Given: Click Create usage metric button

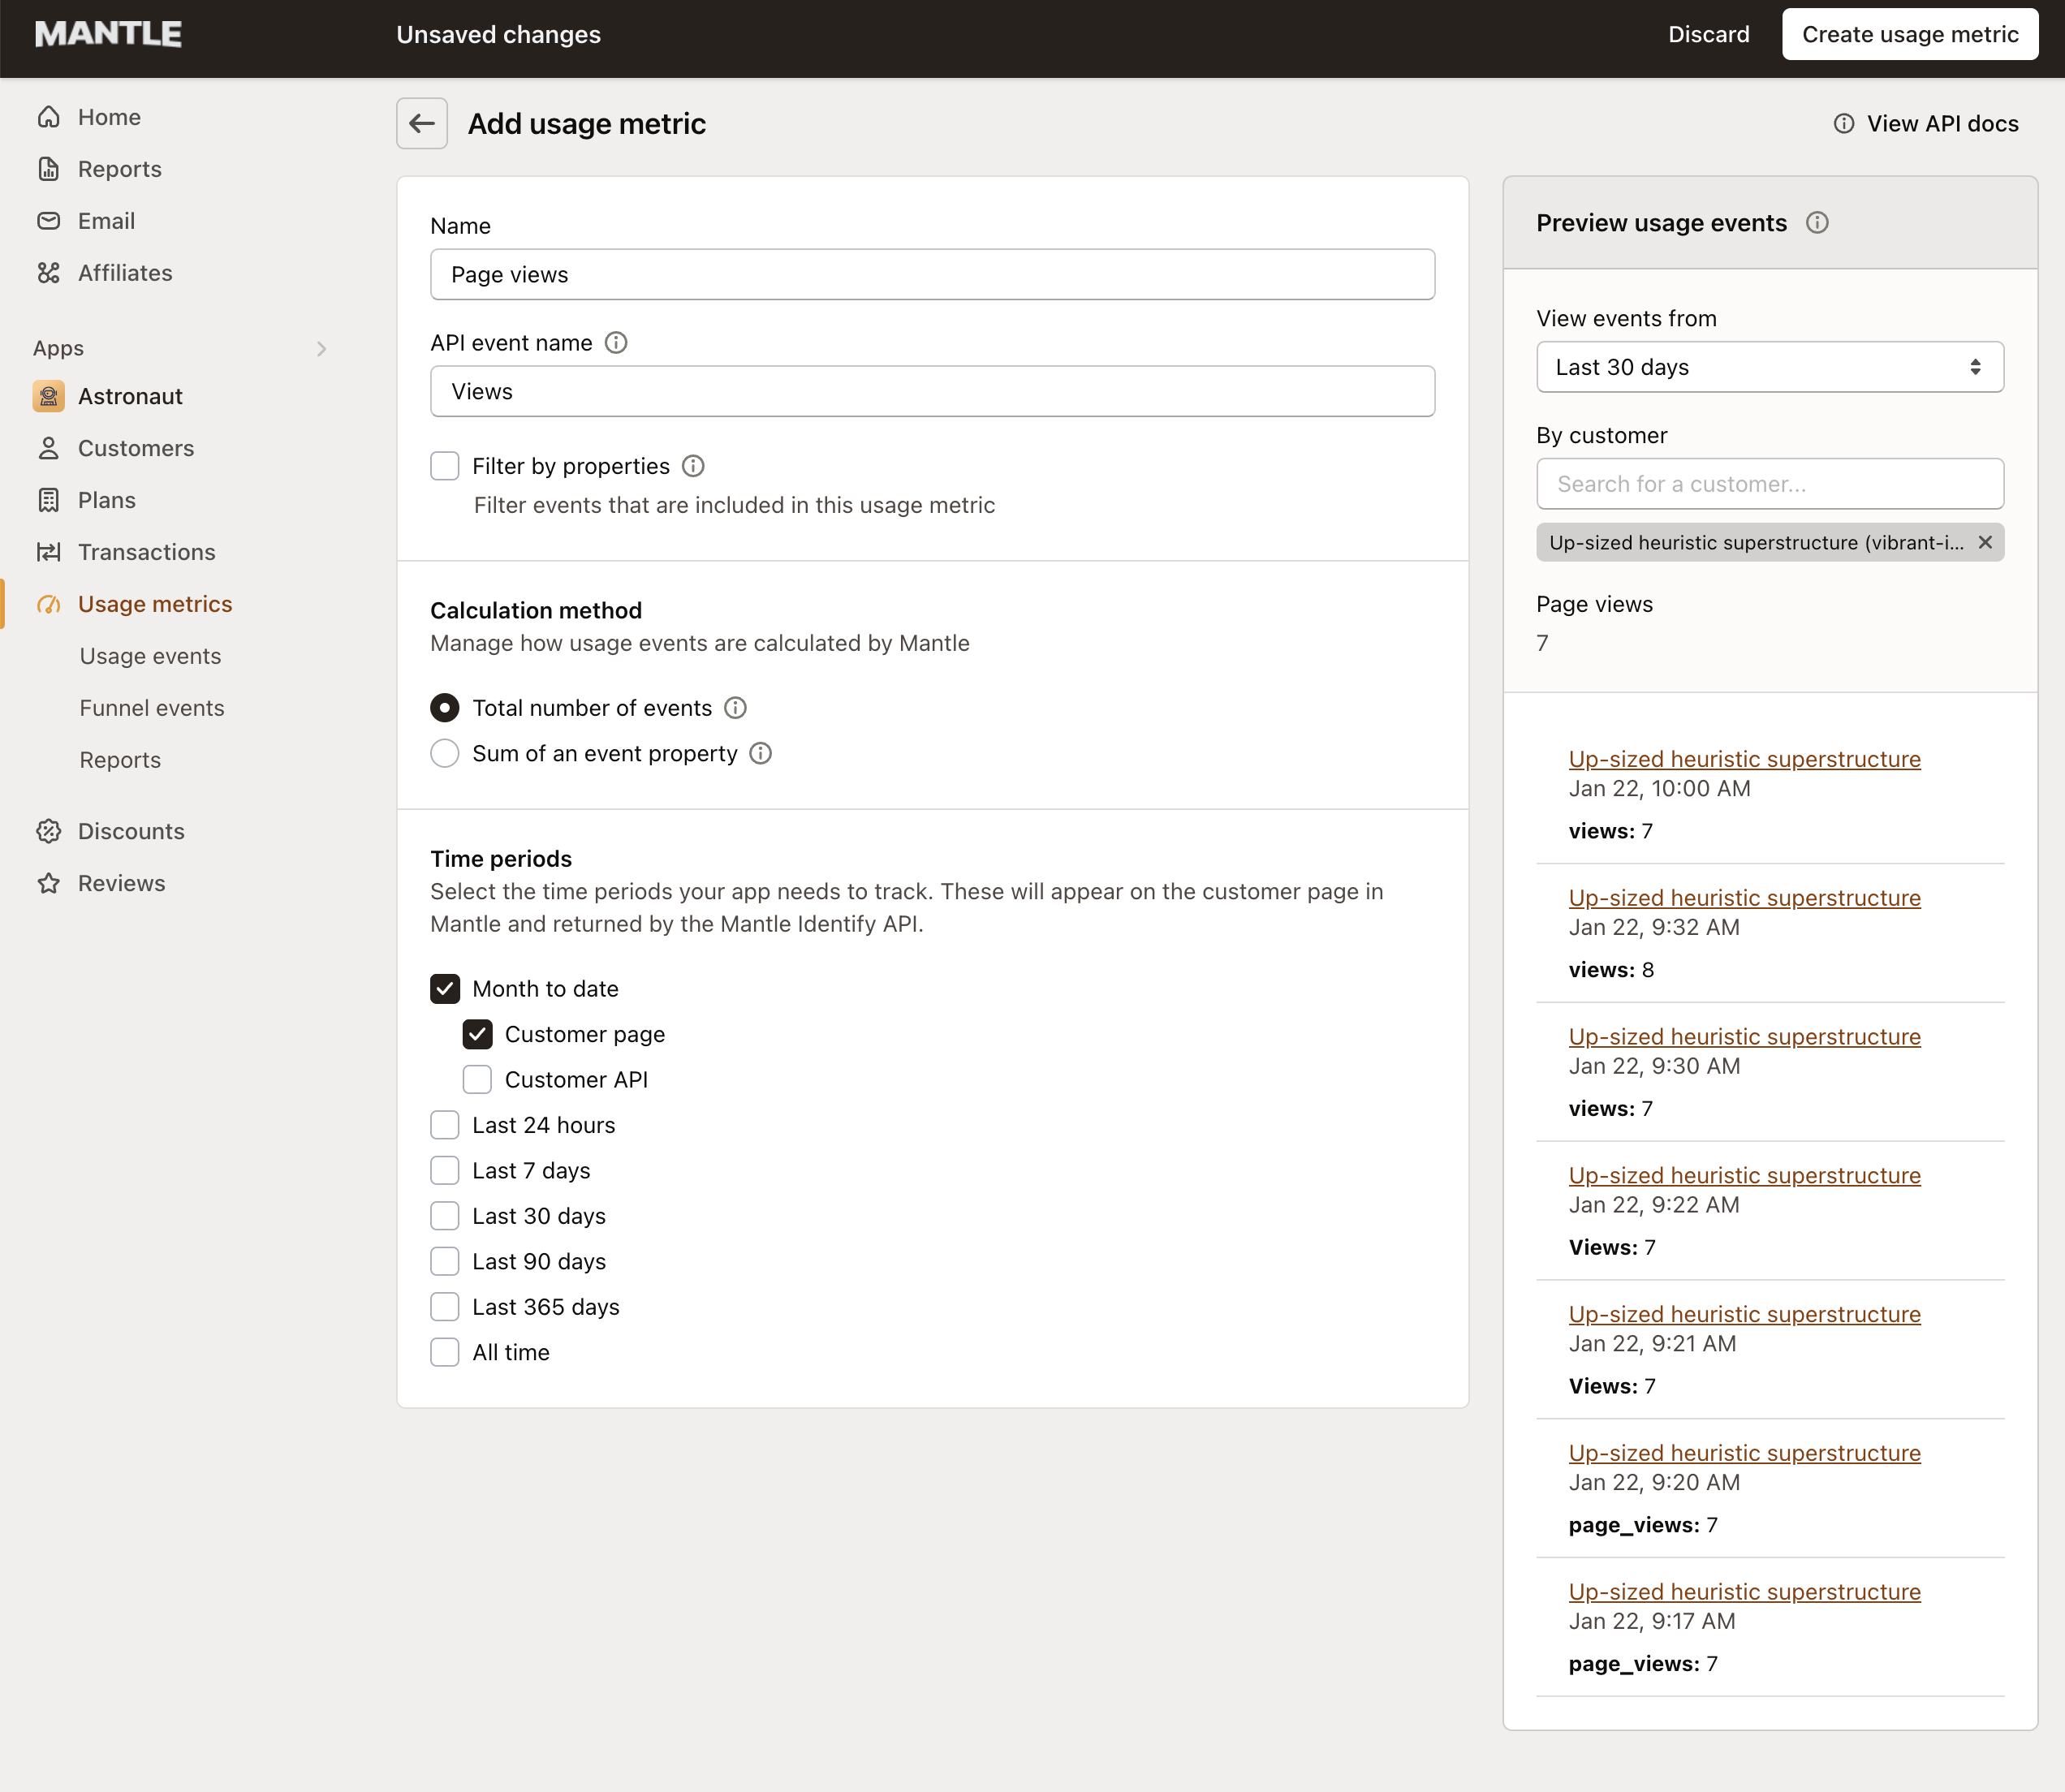Looking at the screenshot, I should pos(1909,34).
